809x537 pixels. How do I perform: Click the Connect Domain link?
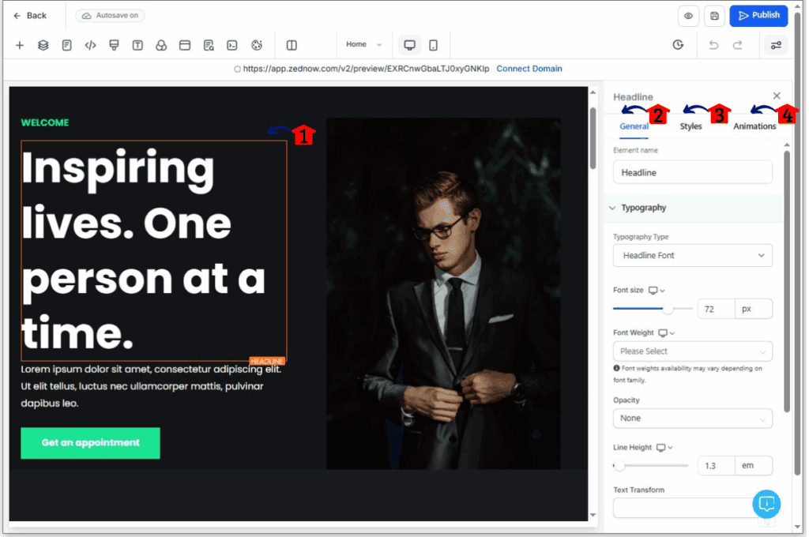[529, 68]
